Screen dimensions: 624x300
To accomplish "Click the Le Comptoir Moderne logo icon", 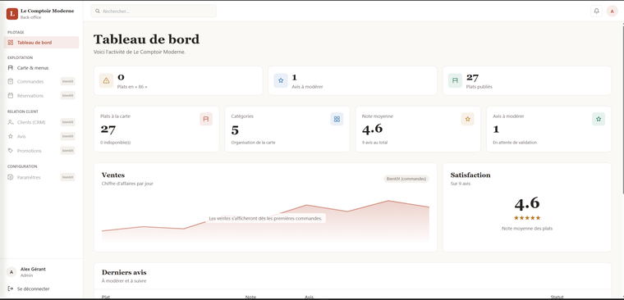I will click(12, 13).
